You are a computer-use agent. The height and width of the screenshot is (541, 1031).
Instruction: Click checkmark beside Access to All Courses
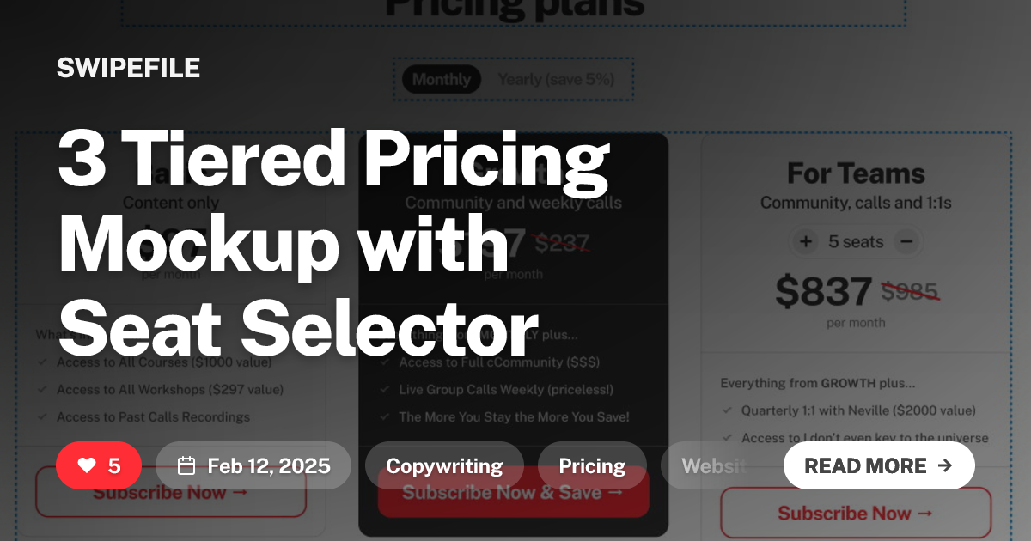[x=41, y=362]
